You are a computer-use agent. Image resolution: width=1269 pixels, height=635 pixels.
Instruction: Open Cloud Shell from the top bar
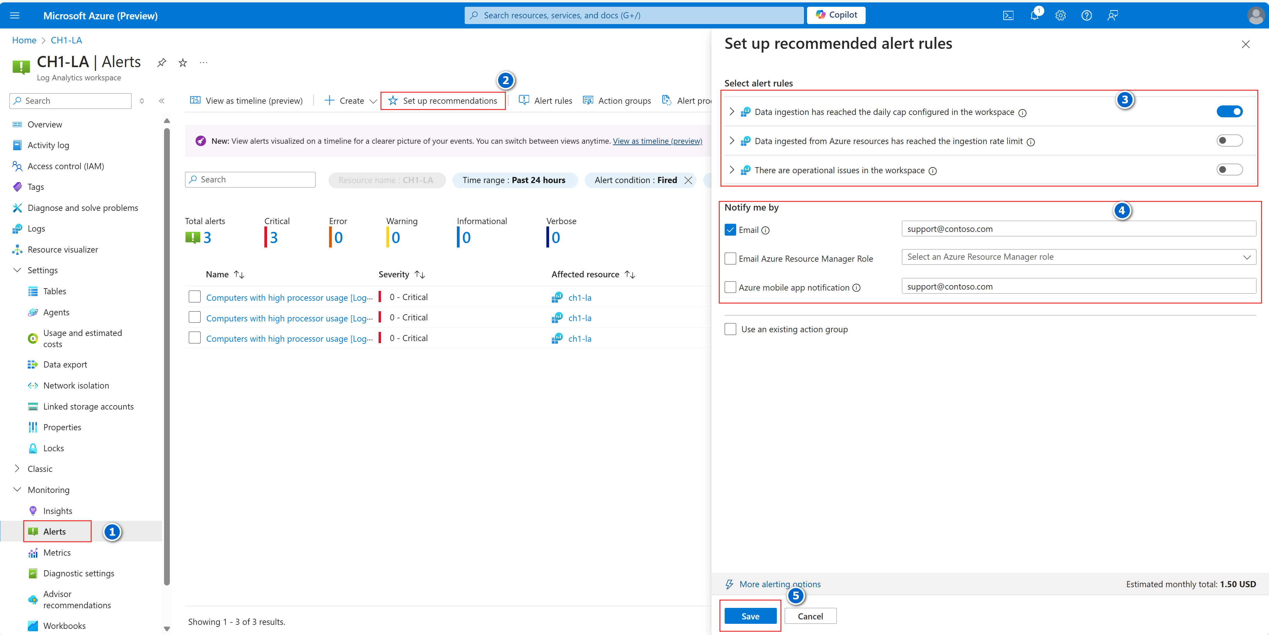1008,15
